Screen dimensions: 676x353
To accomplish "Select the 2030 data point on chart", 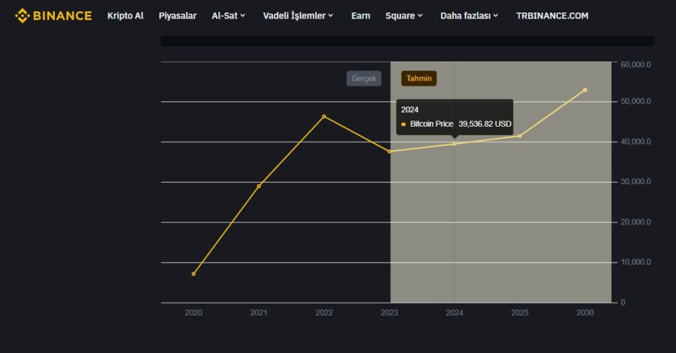I will 585,90.
